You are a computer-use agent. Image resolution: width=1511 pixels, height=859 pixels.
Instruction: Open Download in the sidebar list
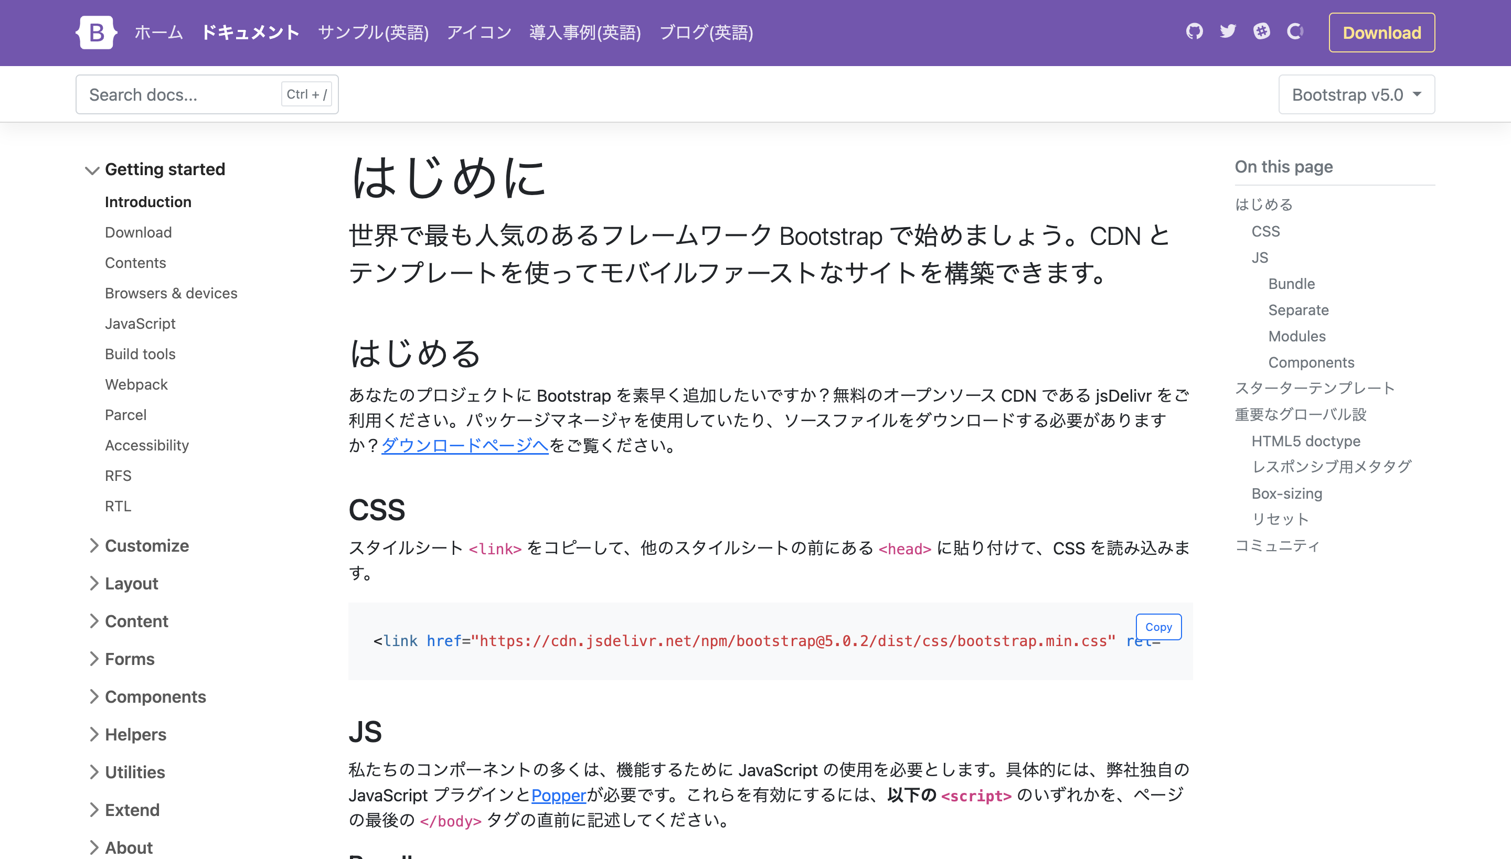point(138,232)
